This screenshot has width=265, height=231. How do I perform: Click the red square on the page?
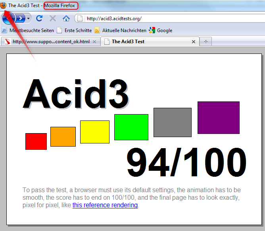pos(36,141)
